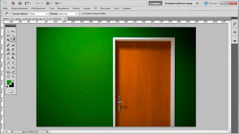Select the History Brush tool
Screen dimensions: 239x134
(13, 50)
